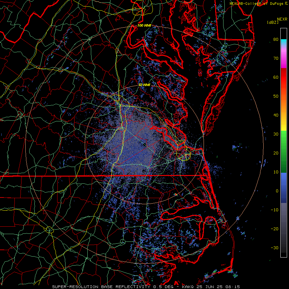Click the cyan segment of the color bar
Screen dimensions: 289x289
(x=284, y=42)
